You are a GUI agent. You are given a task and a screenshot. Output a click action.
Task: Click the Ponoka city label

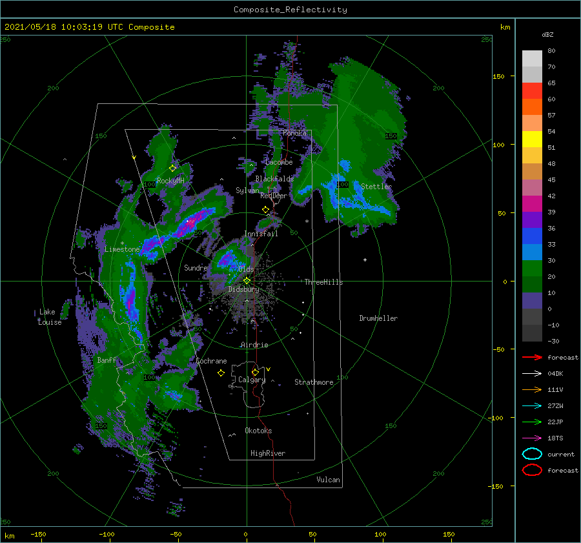click(294, 133)
